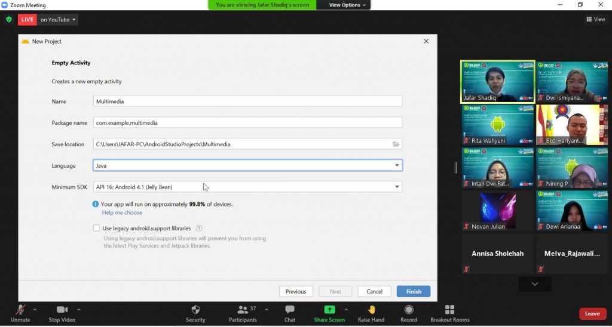Select Annisa Sholehah's participant tile

point(498,254)
